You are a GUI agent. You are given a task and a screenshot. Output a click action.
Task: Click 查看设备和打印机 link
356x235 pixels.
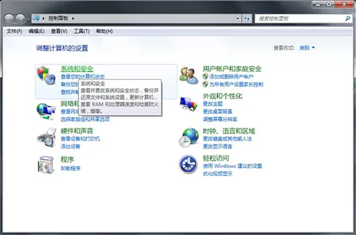[x=80, y=139]
